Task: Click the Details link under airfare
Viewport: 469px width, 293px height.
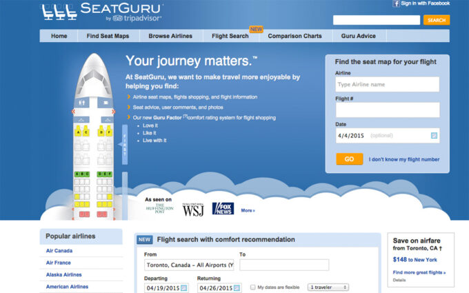Action: coord(399,280)
